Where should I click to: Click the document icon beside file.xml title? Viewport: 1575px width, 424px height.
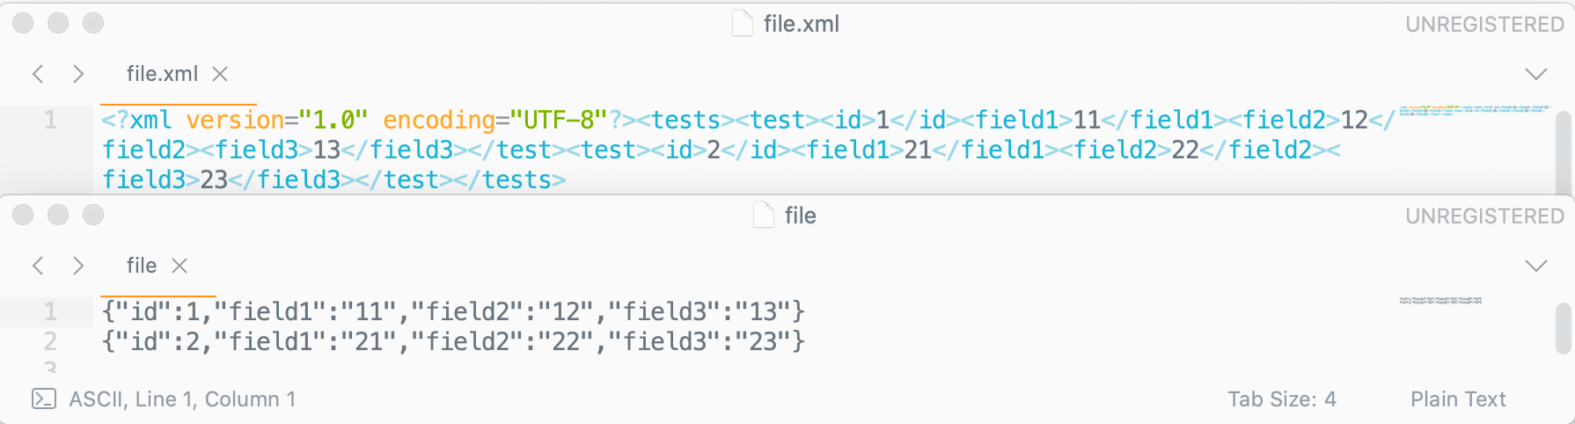pyautogui.click(x=743, y=24)
